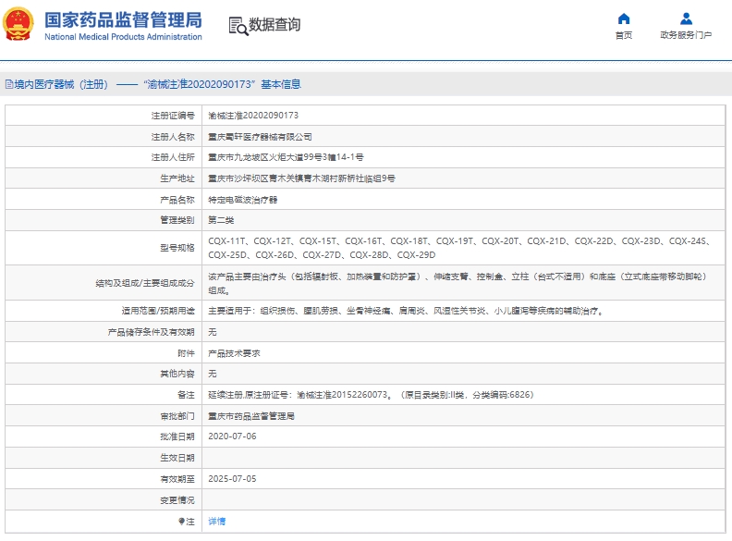Click the 生产地址 row label
The image size is (732, 541).
click(x=177, y=178)
